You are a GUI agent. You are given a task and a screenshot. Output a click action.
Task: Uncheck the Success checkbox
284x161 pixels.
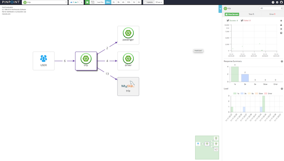(x=227, y=21)
